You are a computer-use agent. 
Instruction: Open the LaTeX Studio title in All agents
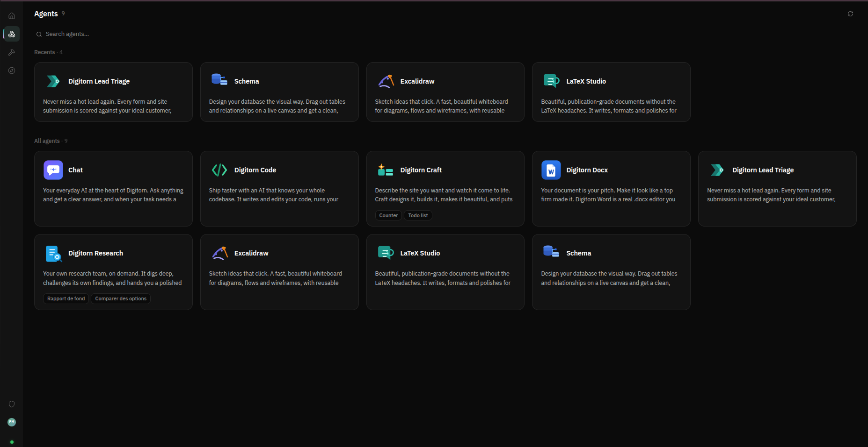(420, 253)
